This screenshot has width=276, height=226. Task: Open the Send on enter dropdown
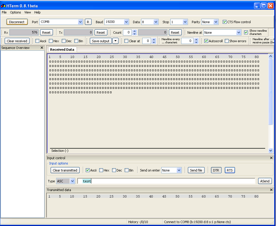click(179, 170)
